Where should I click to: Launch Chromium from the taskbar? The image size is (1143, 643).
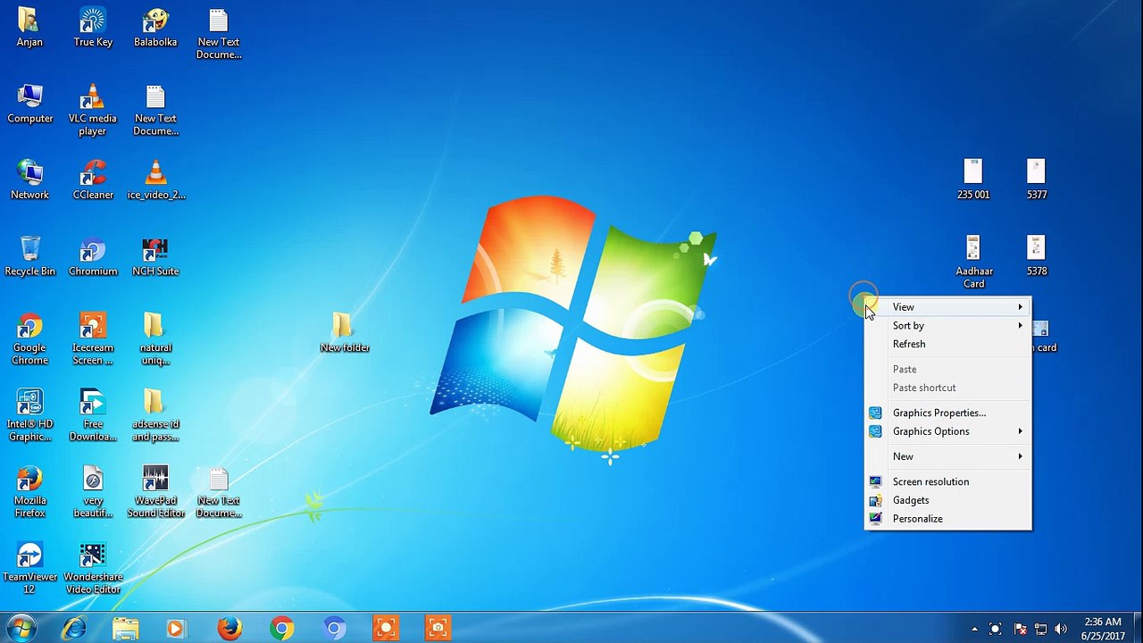tap(334, 629)
